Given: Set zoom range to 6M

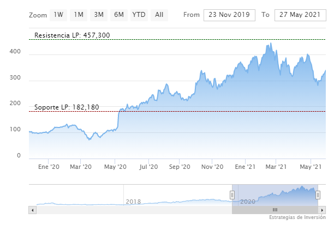Looking at the screenshot, I should tap(119, 15).
